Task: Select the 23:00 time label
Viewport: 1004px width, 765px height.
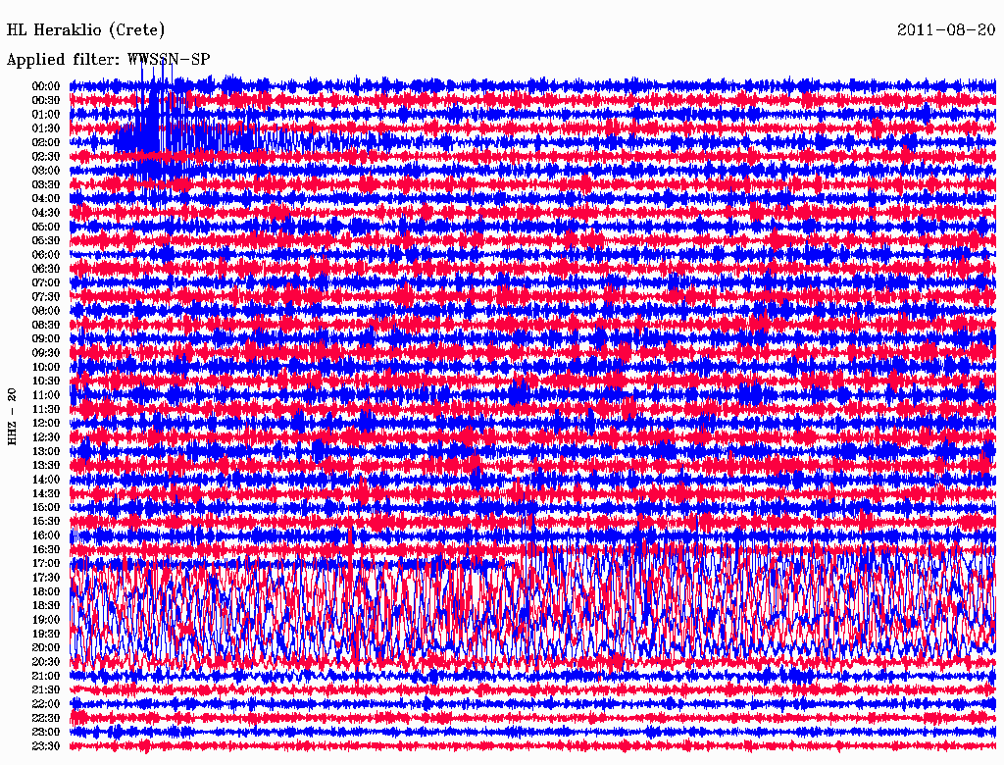Action: click(x=46, y=732)
